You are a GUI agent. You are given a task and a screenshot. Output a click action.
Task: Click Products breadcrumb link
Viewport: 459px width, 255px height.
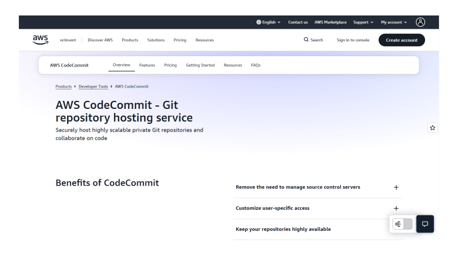64,87
